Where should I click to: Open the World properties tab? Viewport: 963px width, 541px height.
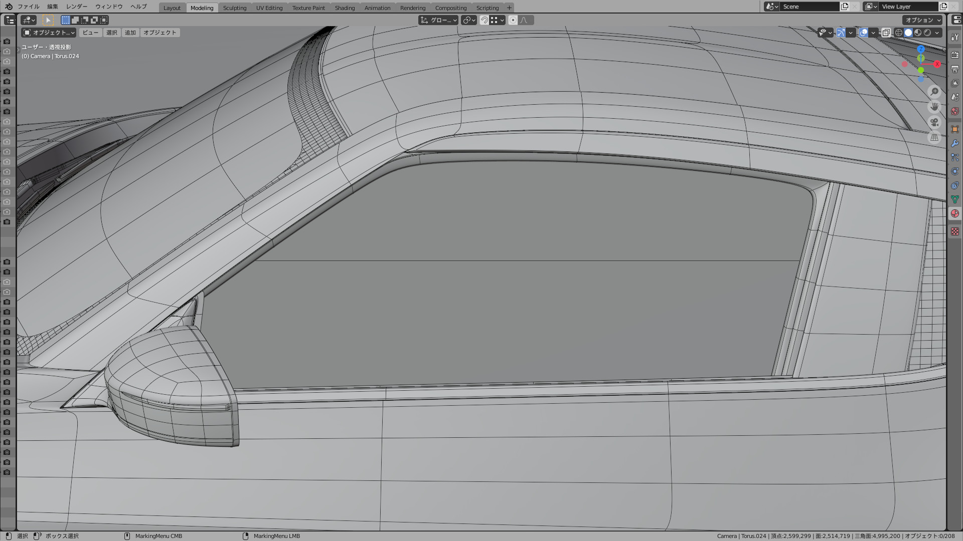pos(955,111)
